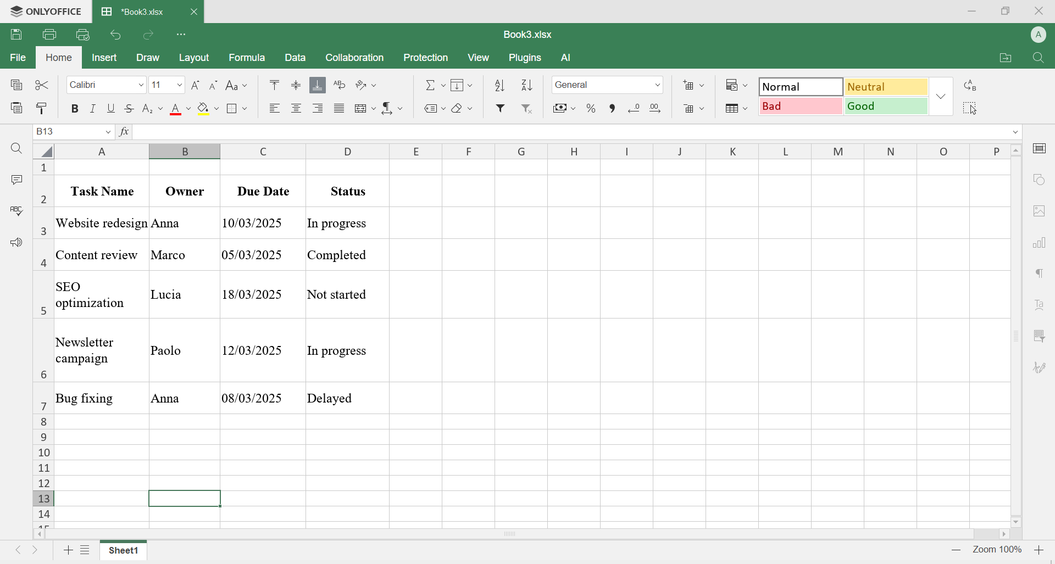Add a new sheet with the plus button

(x=68, y=550)
